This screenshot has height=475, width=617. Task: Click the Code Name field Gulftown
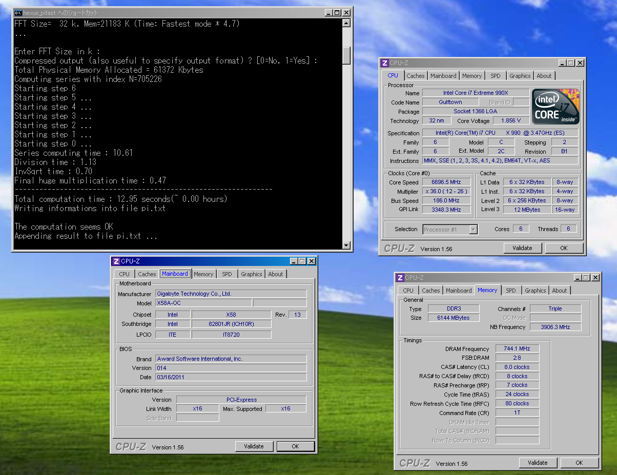coord(450,102)
